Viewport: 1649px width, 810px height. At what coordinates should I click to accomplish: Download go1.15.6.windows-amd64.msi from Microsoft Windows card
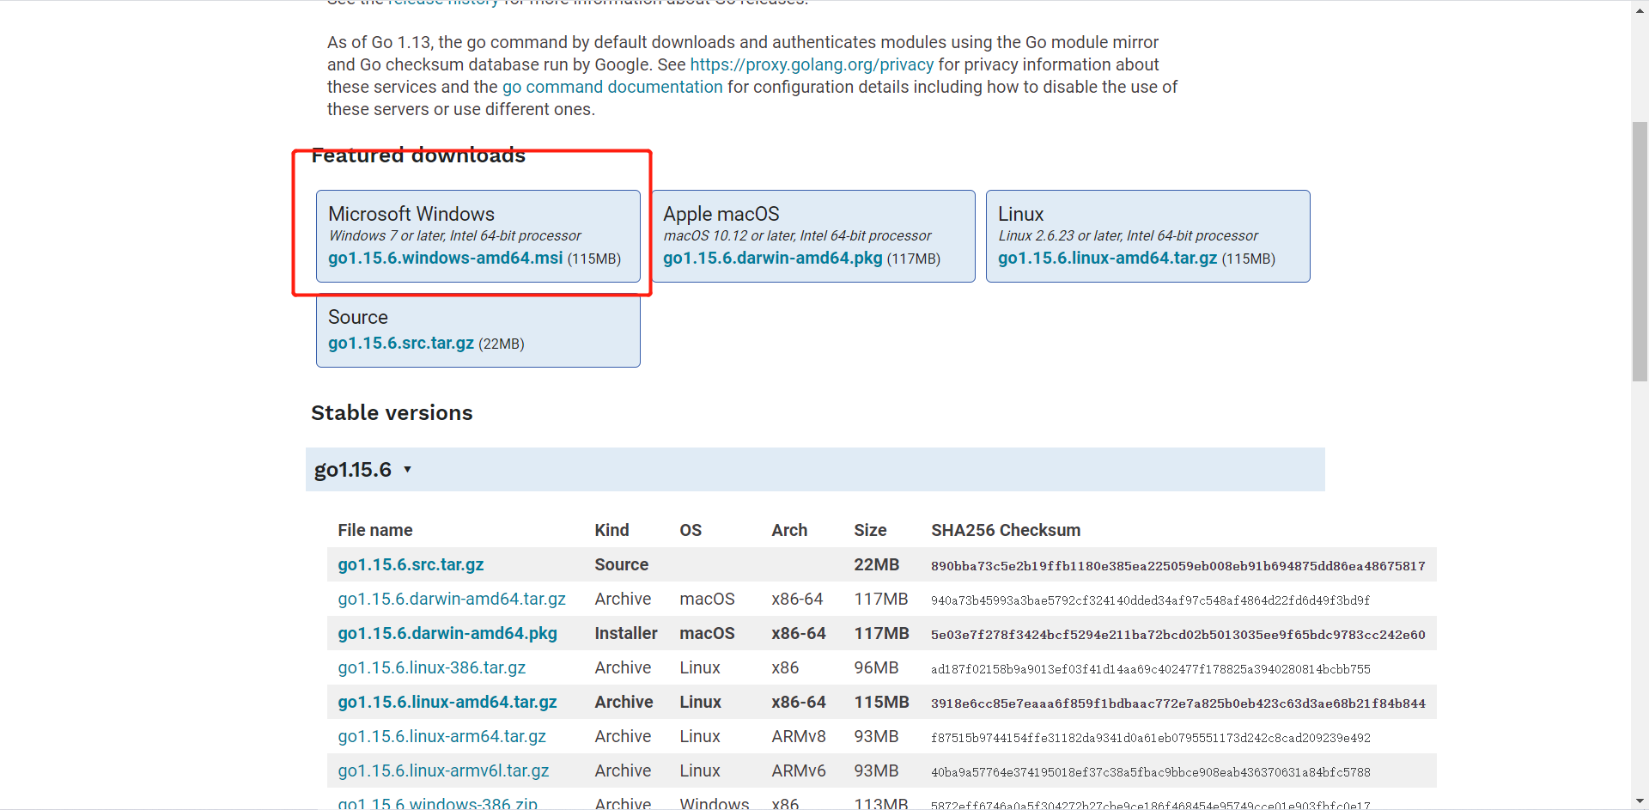445,258
